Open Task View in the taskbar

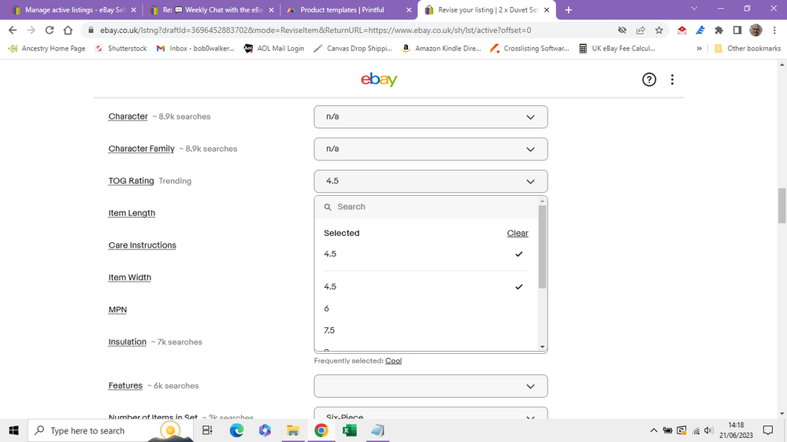(x=206, y=430)
